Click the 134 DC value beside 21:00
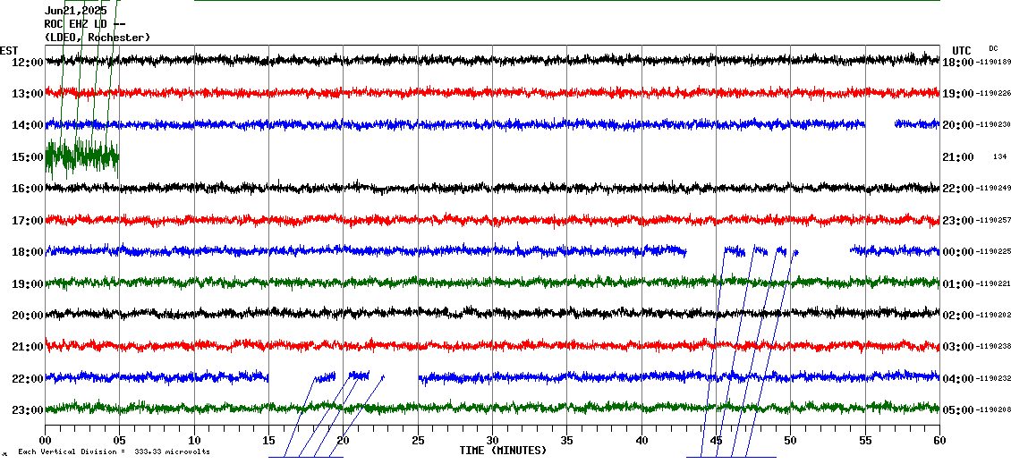 (999, 156)
